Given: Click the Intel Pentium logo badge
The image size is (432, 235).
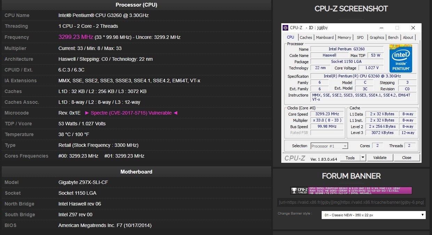Looking at the screenshot, I should tap(401, 58).
